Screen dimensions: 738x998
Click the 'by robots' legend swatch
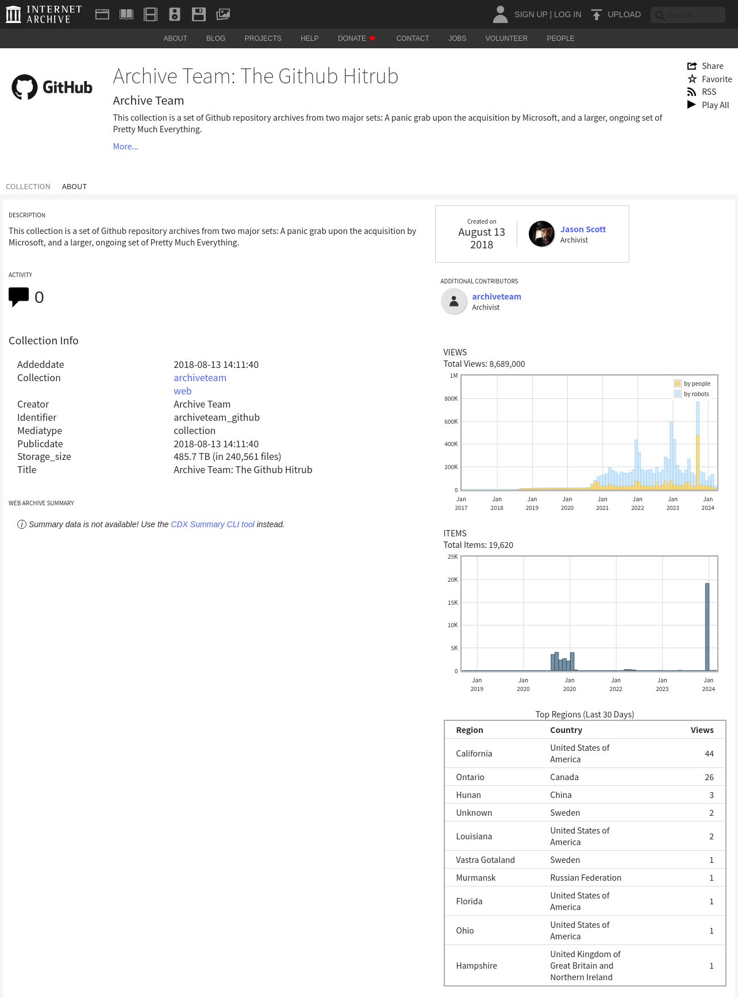[678, 394]
